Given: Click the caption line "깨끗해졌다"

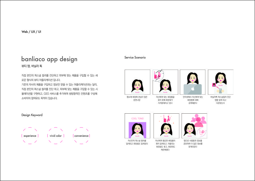Looking at the screenshot, I should coord(165,150).
